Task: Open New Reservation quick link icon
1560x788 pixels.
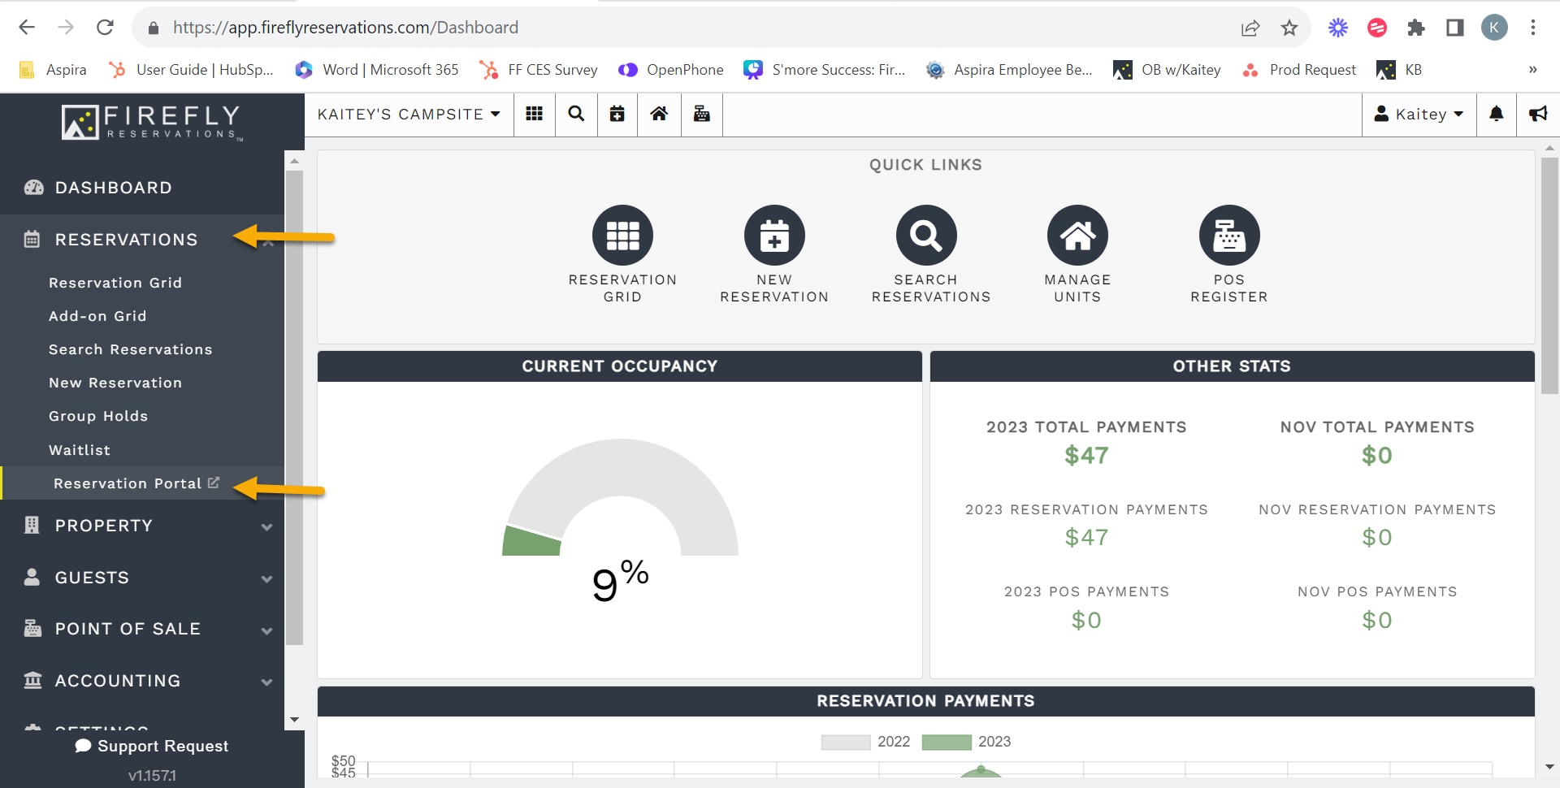Action: coord(774,236)
